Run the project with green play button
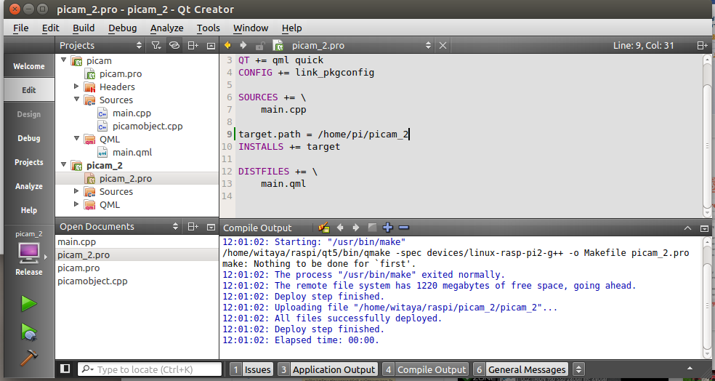715x381 pixels. [29, 303]
